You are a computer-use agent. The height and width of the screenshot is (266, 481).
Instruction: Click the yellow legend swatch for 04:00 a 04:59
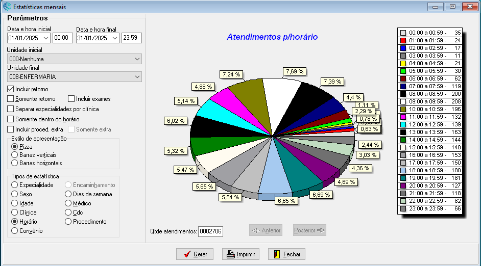(x=403, y=63)
